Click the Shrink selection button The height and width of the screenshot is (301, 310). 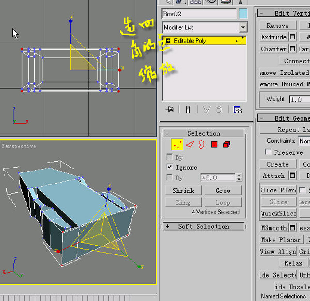pos(183,190)
